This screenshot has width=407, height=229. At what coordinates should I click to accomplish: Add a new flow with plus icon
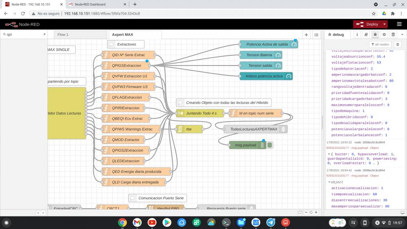click(306, 35)
